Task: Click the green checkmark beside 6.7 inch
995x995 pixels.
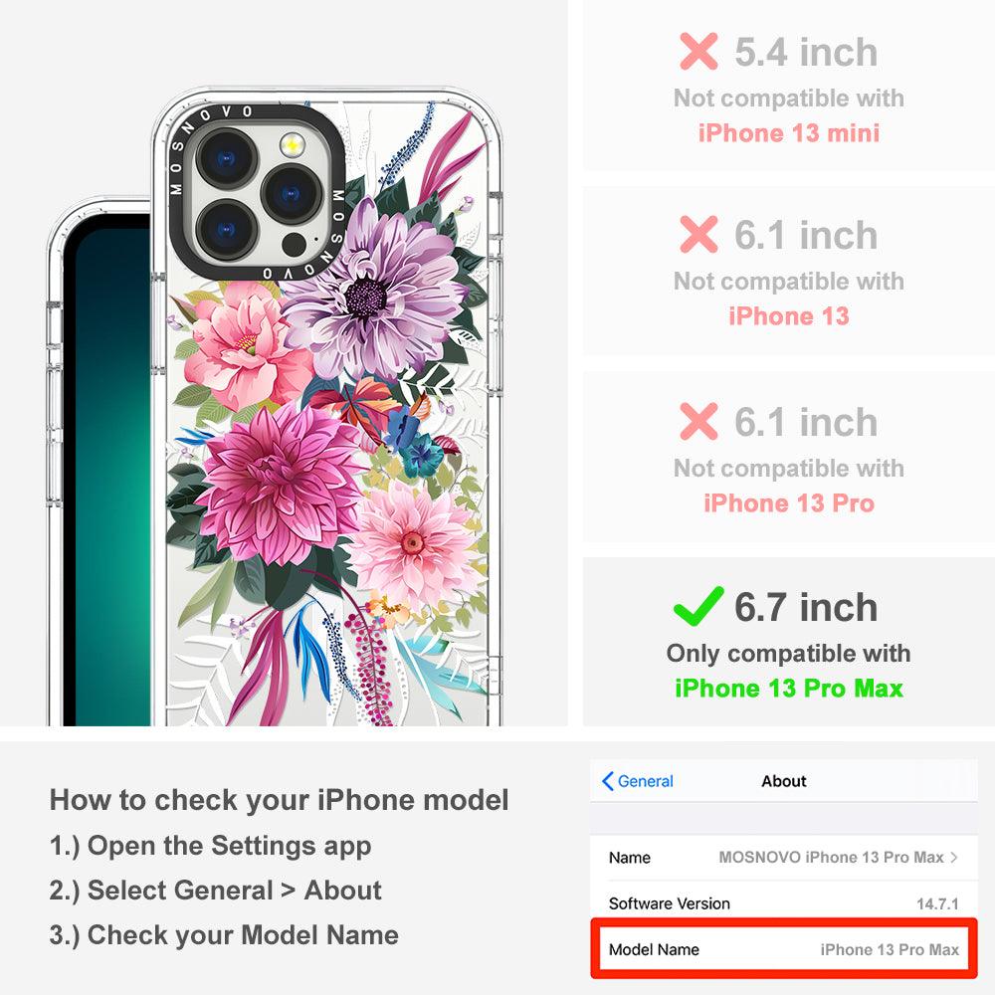Action: point(698,606)
